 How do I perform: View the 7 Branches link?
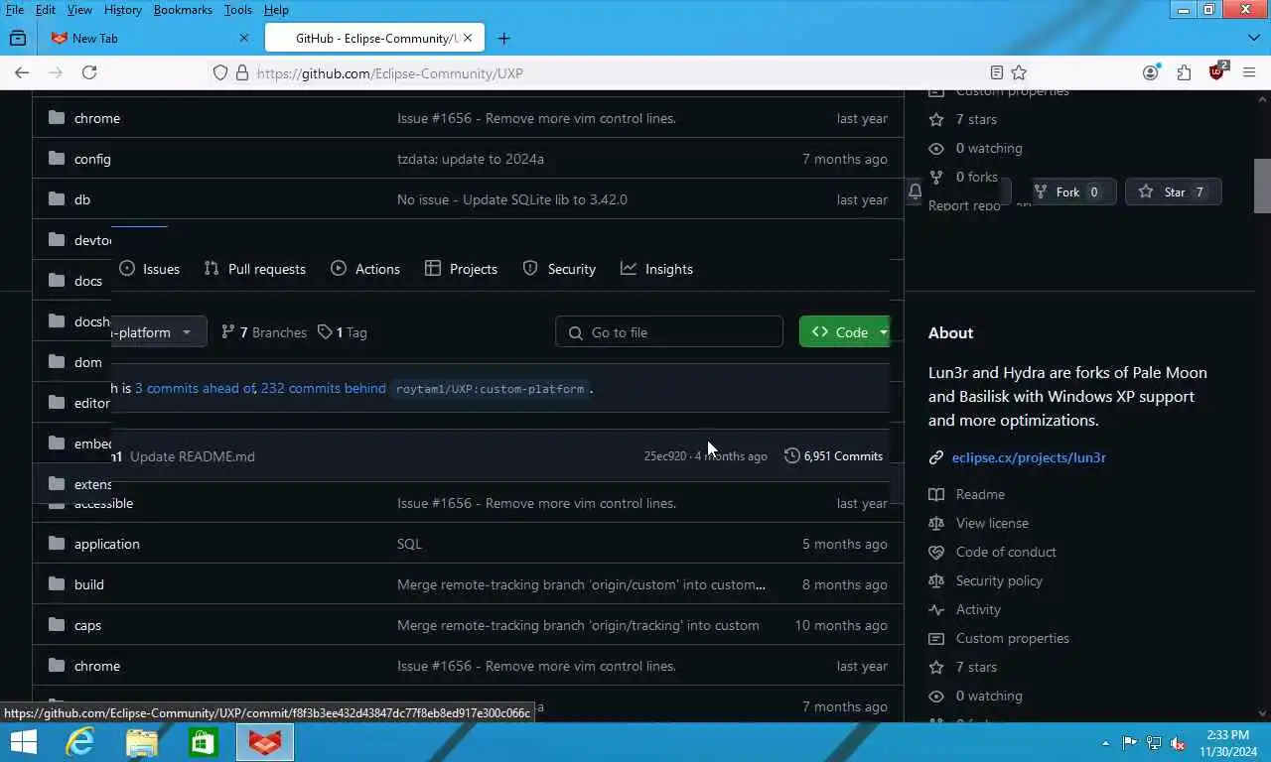264,332
